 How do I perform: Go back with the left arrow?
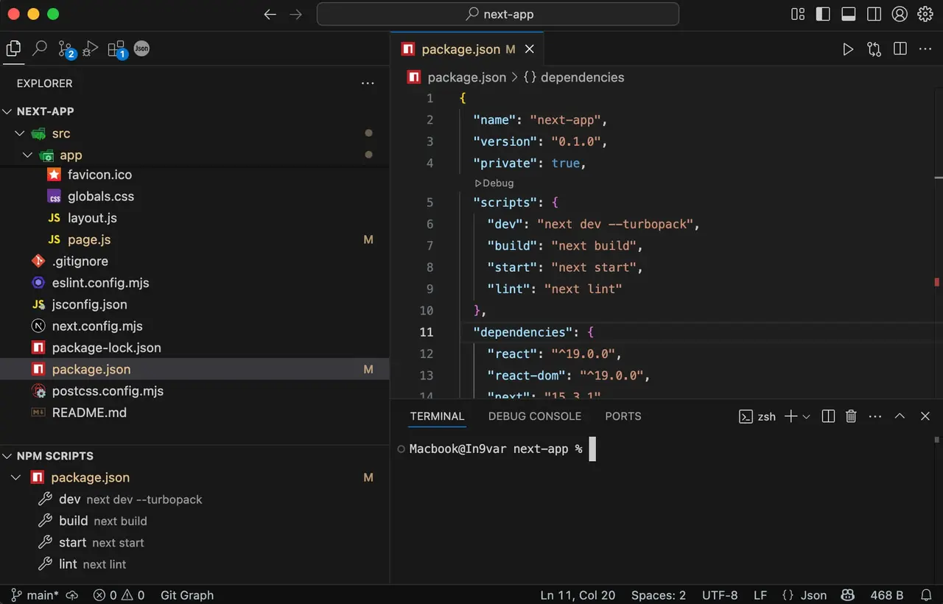(x=270, y=14)
